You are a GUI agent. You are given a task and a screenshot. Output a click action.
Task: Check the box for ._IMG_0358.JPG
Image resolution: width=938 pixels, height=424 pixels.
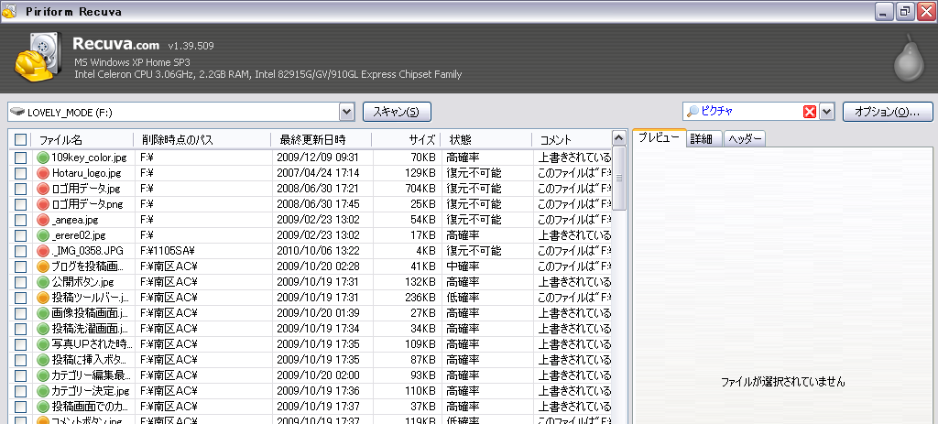click(21, 251)
